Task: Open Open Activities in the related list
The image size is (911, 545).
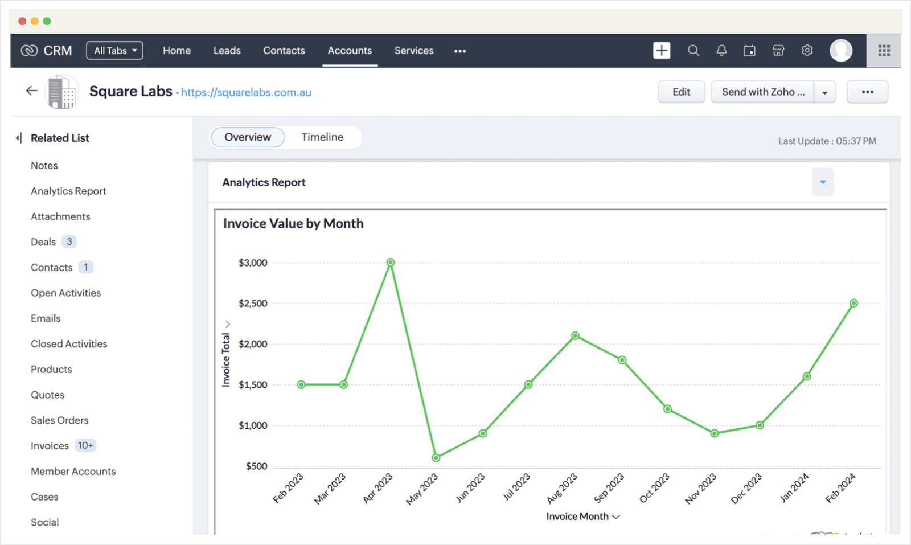Action: pos(65,293)
